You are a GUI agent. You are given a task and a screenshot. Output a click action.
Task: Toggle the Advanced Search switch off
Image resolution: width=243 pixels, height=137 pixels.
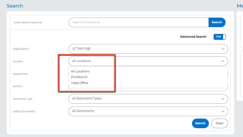pyautogui.click(x=220, y=37)
